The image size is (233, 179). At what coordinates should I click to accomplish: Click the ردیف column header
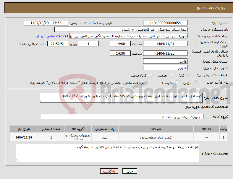[x=224, y=129]
